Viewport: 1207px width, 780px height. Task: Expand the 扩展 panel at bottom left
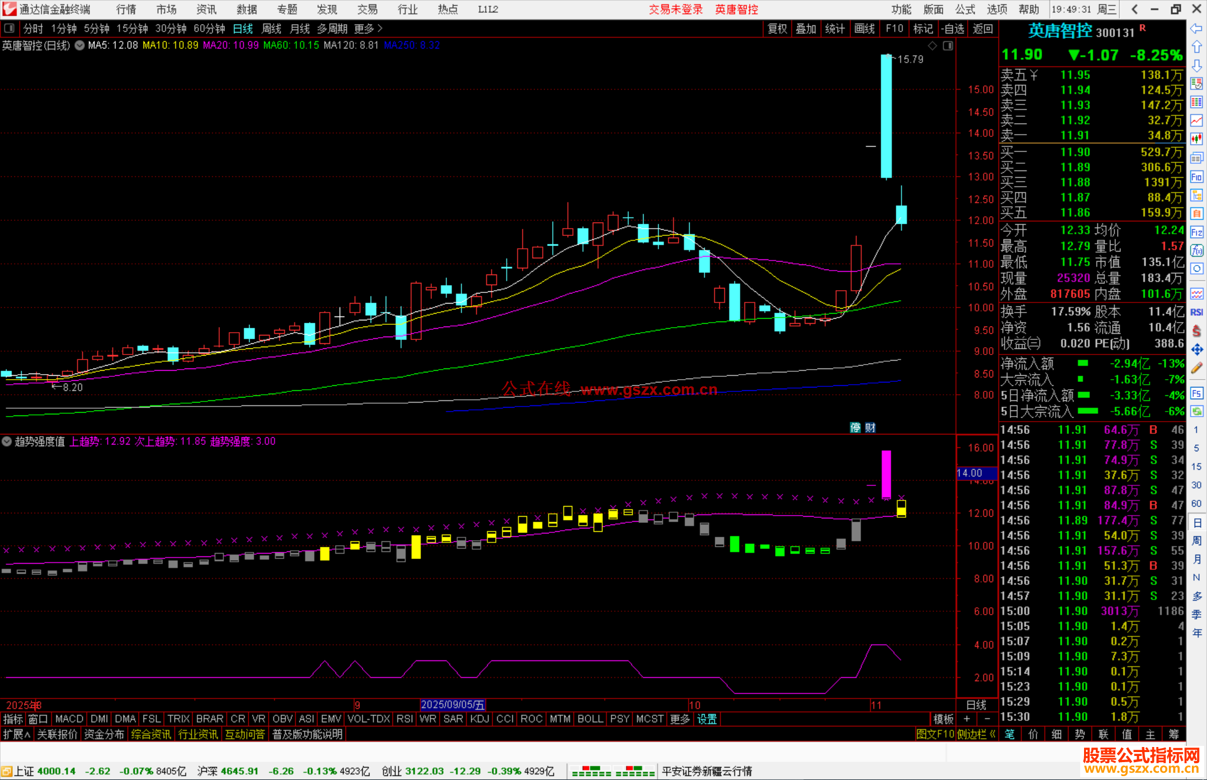pos(17,734)
